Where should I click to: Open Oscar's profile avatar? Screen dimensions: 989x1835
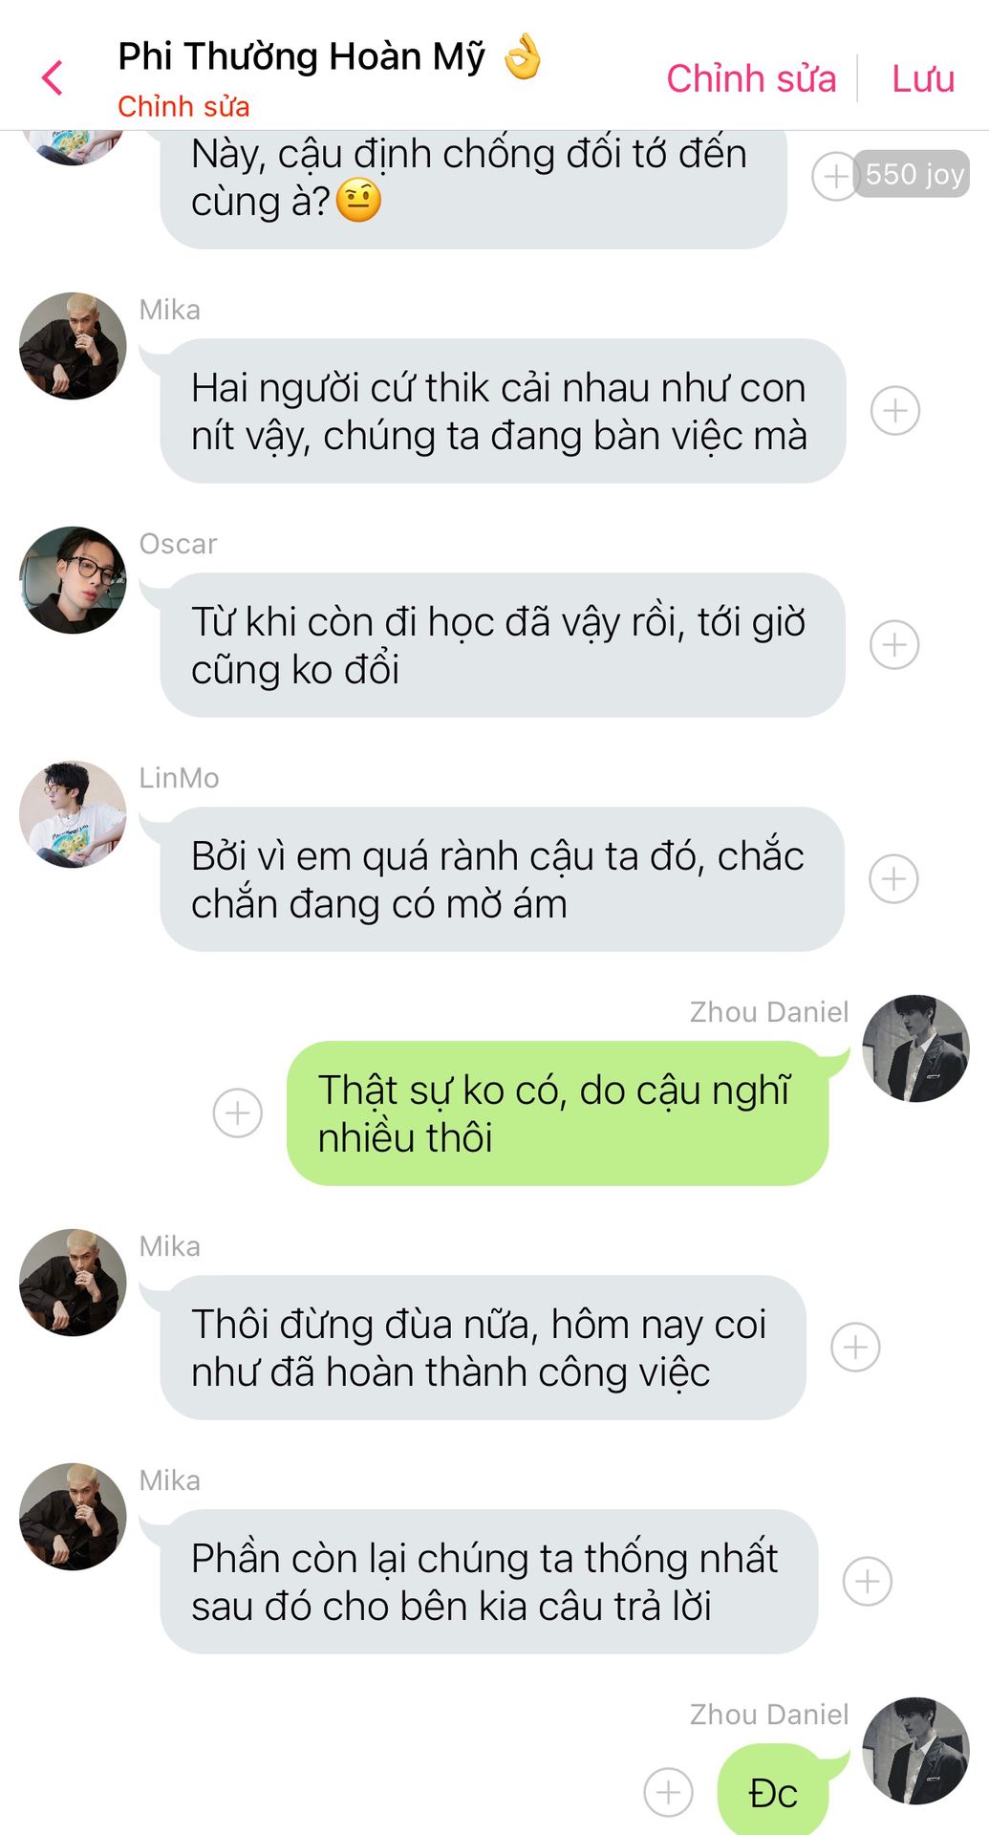(x=73, y=580)
